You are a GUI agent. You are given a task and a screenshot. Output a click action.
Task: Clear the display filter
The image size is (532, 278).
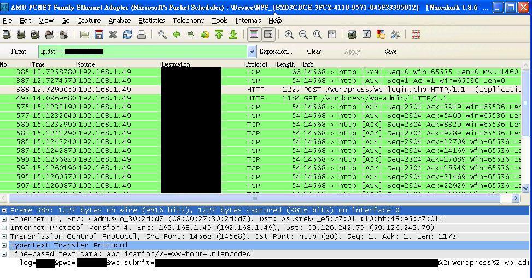[x=314, y=51]
